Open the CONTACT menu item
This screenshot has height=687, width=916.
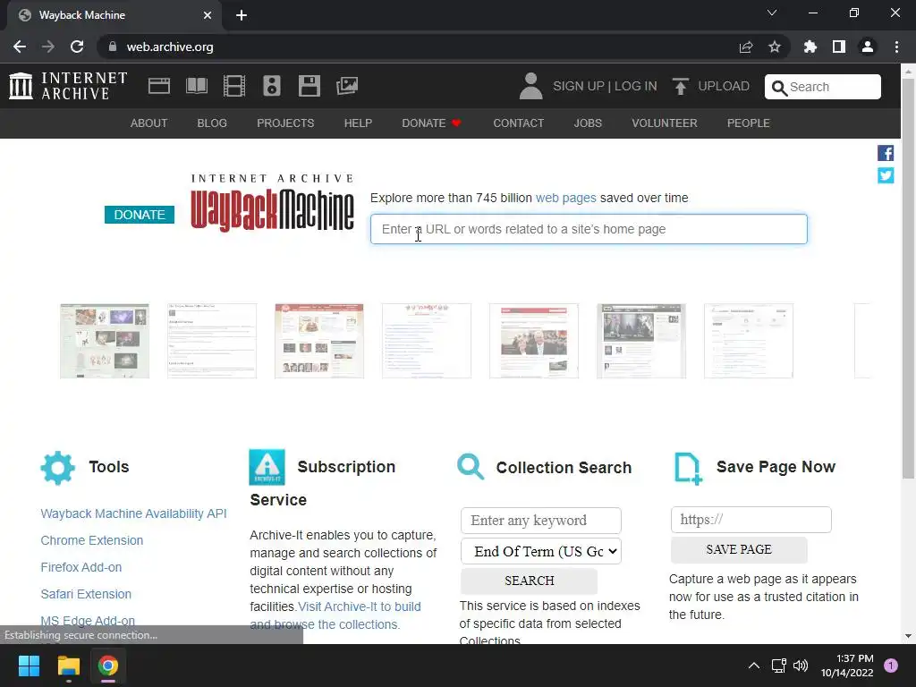pos(519,123)
